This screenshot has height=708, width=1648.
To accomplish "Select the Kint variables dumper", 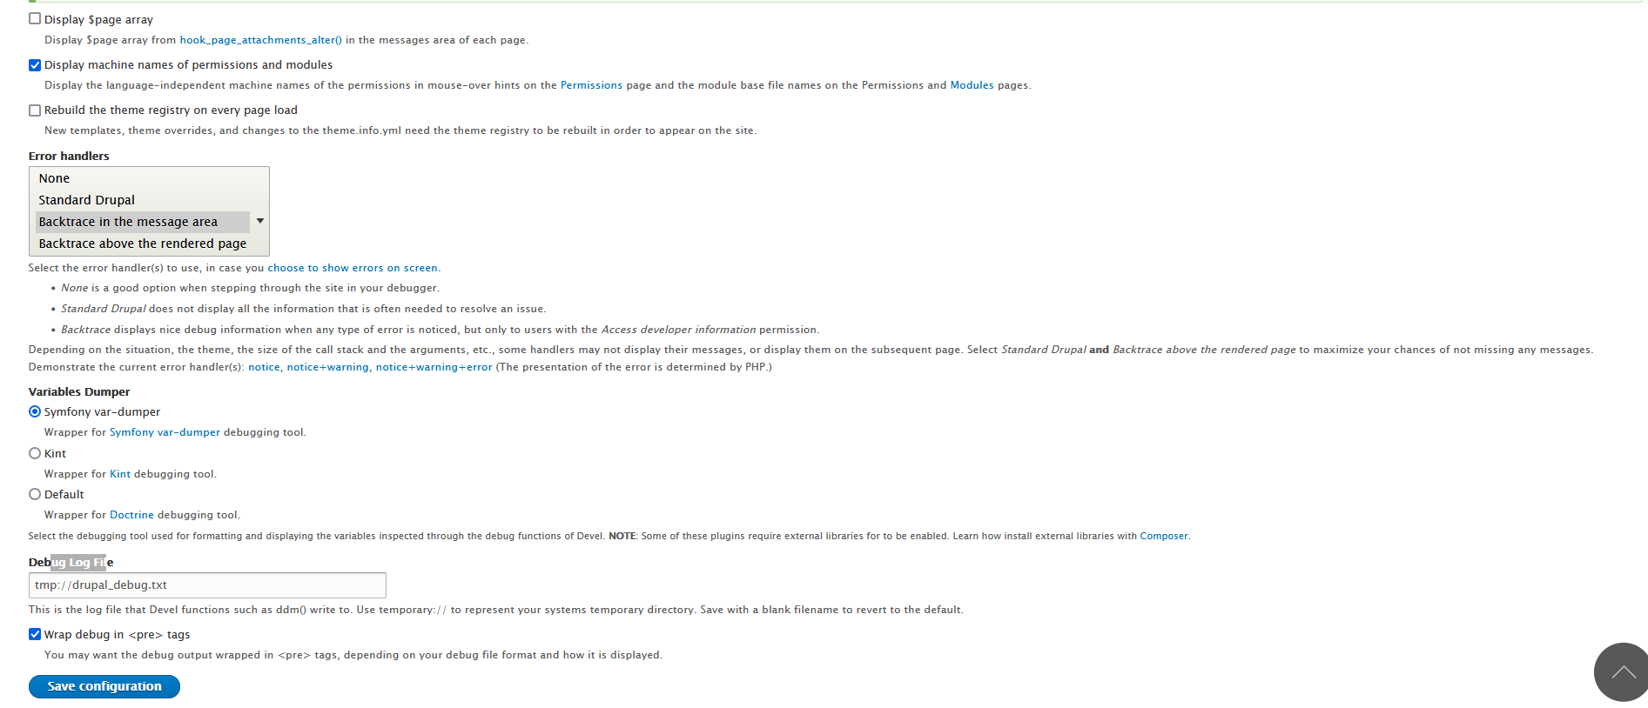I will 35,453.
